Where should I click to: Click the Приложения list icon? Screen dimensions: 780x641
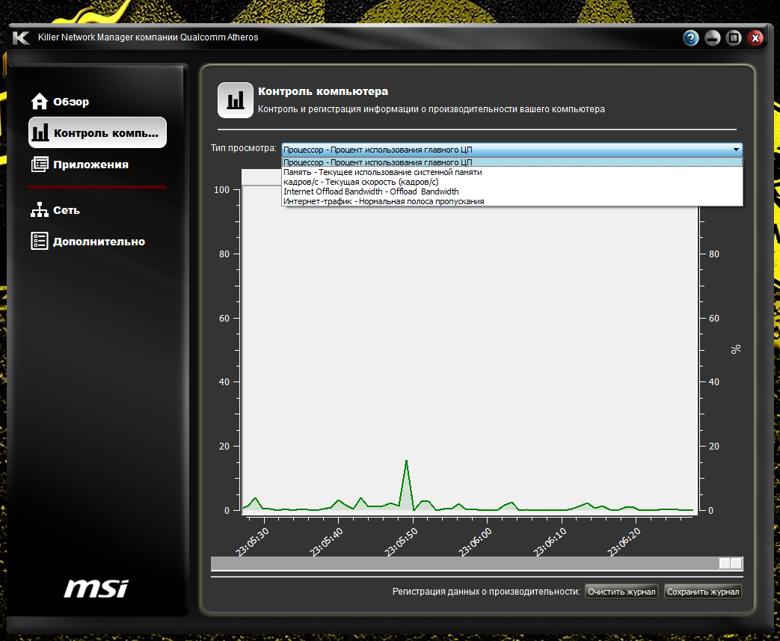[40, 165]
